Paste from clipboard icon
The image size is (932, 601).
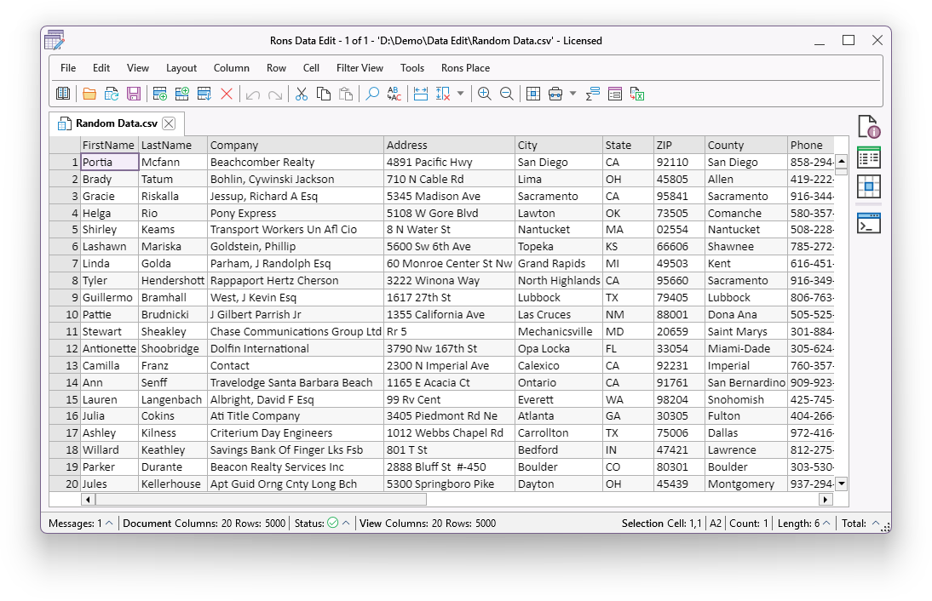(345, 94)
